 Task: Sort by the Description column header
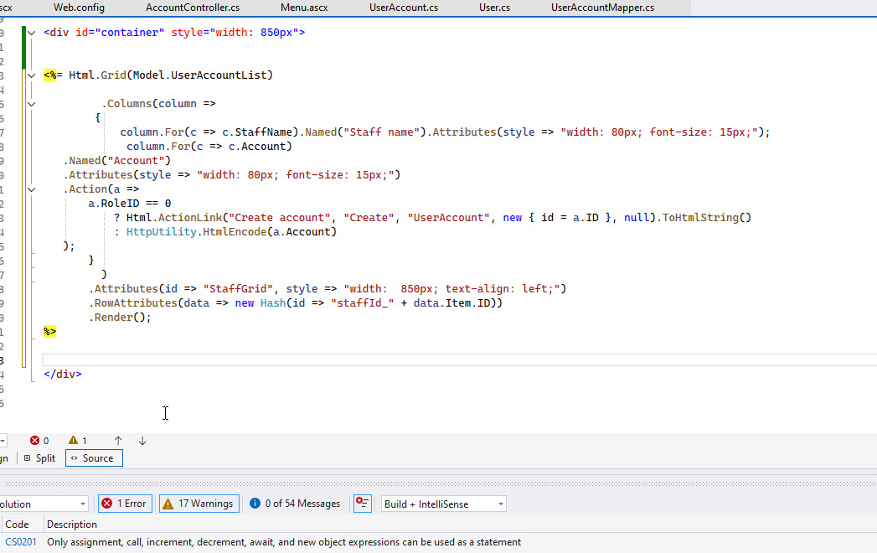(71, 525)
